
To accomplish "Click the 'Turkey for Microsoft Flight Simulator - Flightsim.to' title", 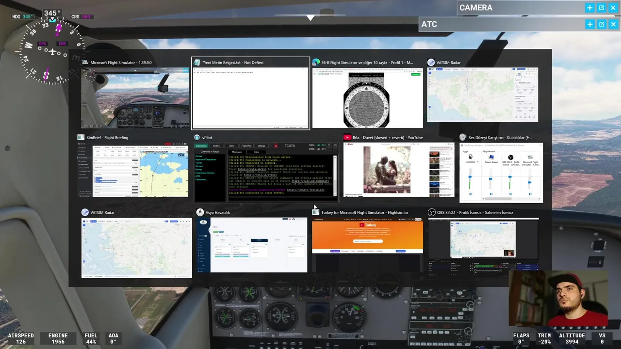I will point(364,212).
